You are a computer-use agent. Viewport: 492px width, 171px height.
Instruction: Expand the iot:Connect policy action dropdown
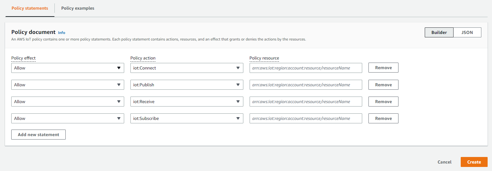click(x=186, y=68)
